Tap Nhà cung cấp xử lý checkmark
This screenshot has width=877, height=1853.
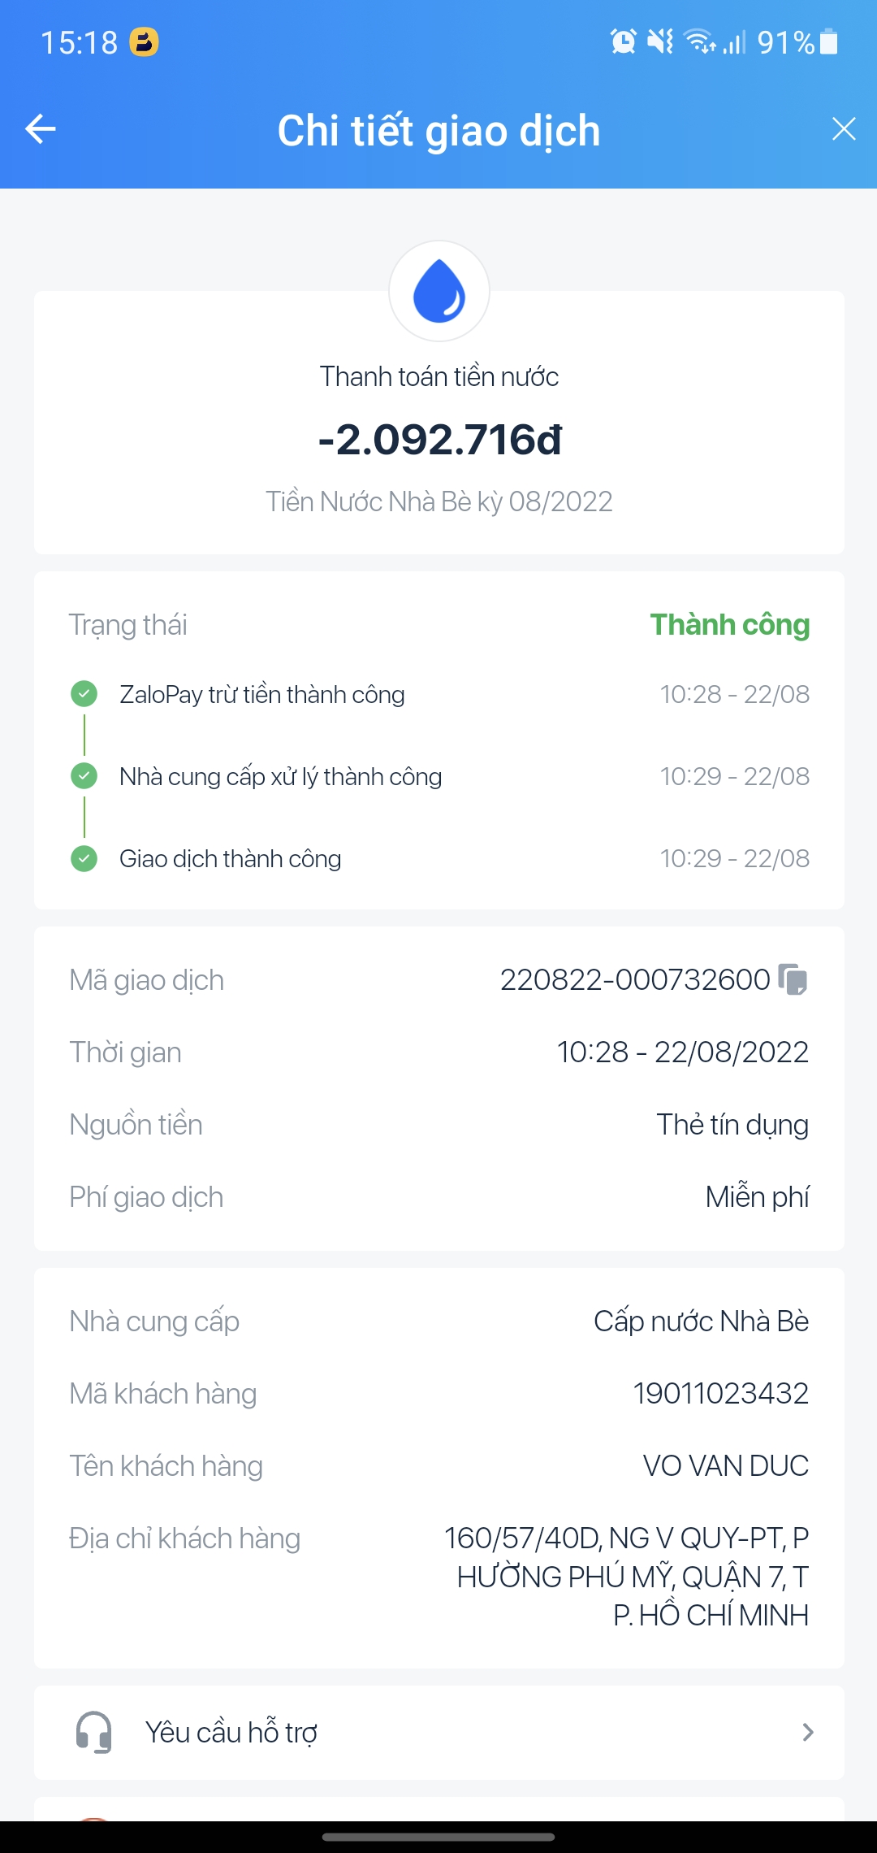coord(84,776)
